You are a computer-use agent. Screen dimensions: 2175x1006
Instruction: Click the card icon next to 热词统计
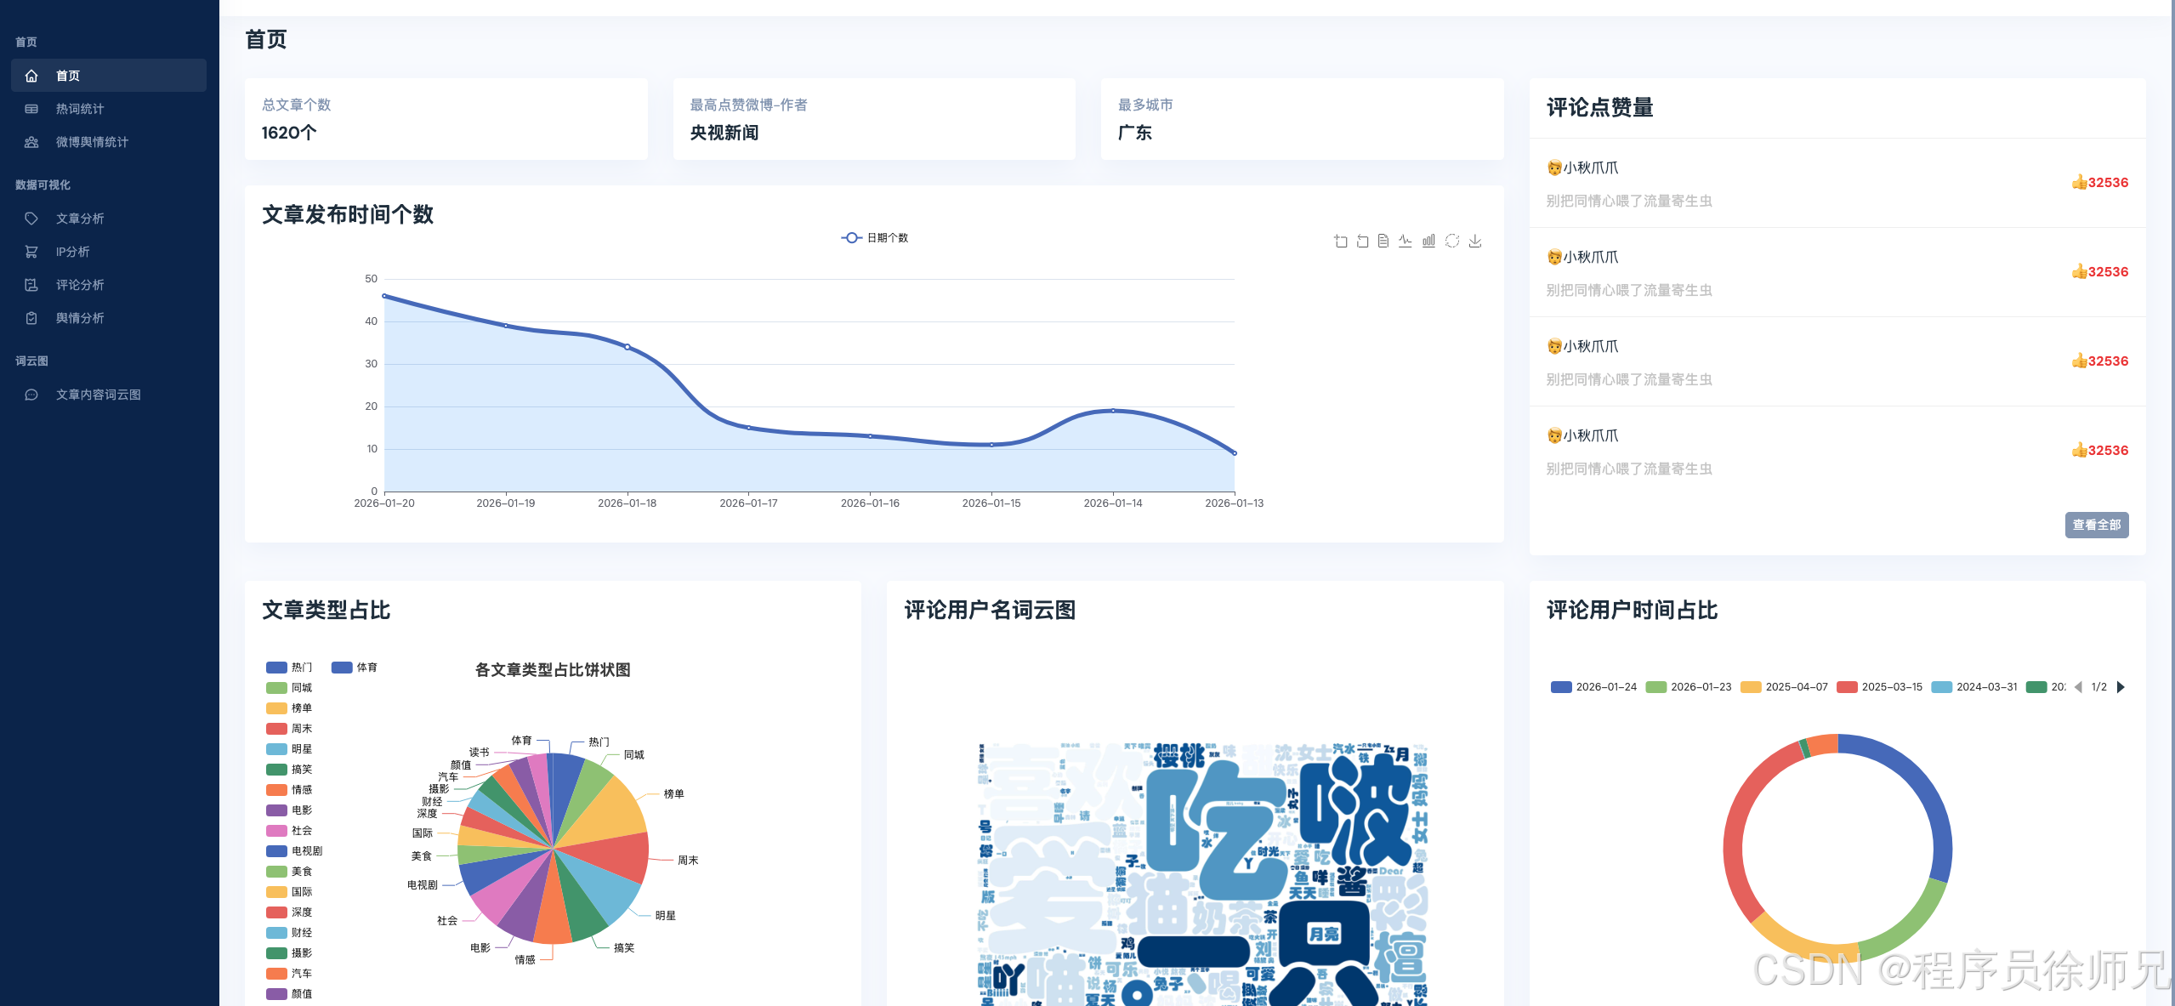(x=31, y=109)
